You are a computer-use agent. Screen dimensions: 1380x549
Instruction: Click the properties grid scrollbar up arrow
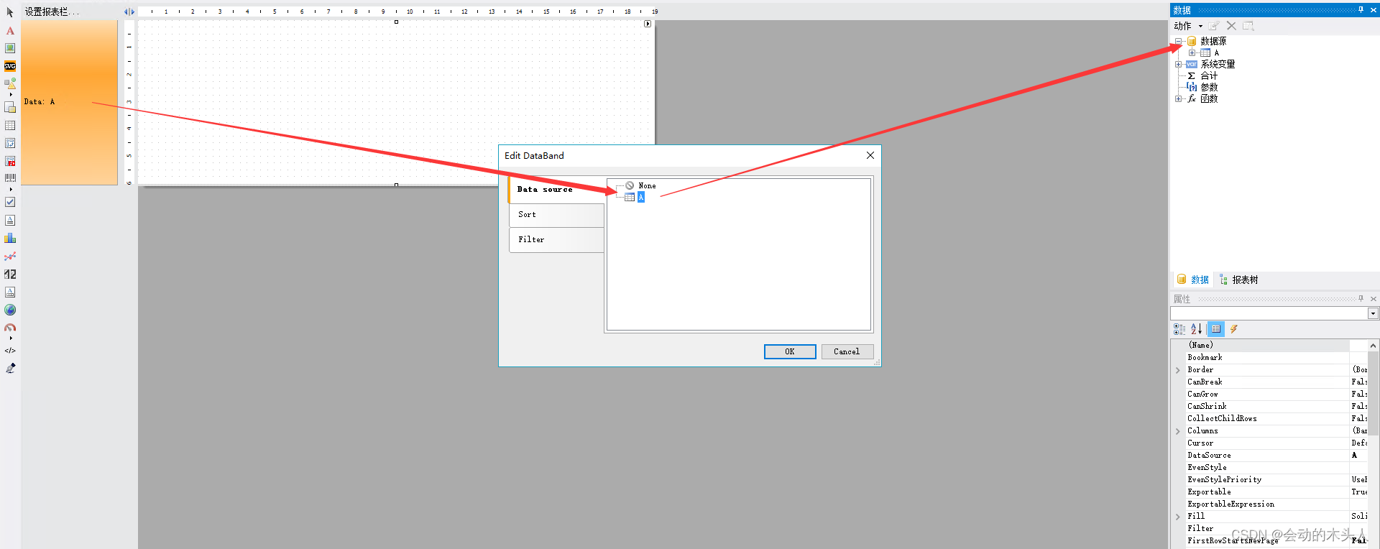click(1373, 346)
